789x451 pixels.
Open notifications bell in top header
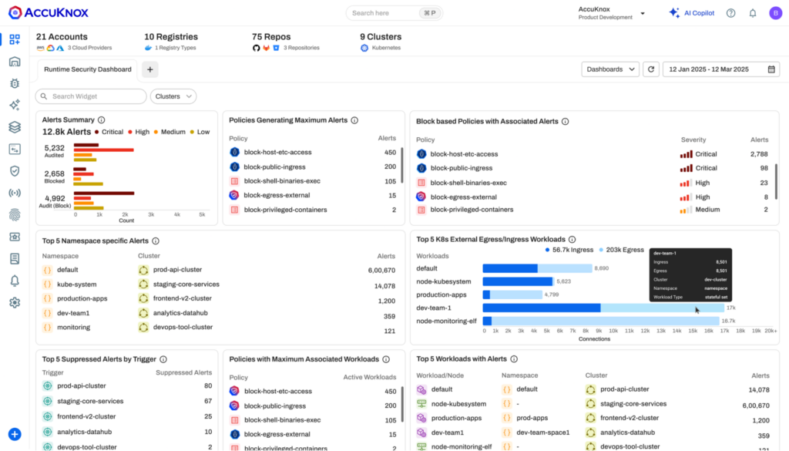(x=753, y=13)
